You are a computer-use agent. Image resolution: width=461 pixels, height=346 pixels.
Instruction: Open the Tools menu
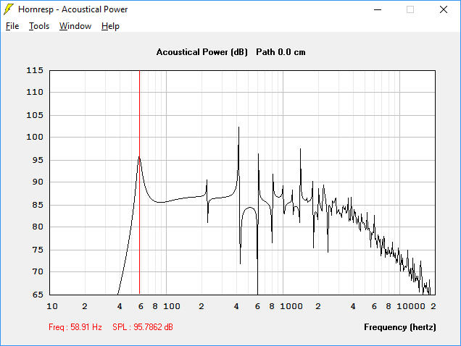pyautogui.click(x=39, y=26)
